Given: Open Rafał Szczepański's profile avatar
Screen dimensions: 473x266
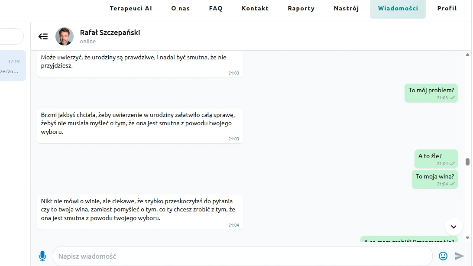Looking at the screenshot, I should (65, 36).
